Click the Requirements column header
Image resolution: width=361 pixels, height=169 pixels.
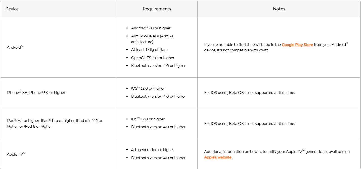click(157, 9)
